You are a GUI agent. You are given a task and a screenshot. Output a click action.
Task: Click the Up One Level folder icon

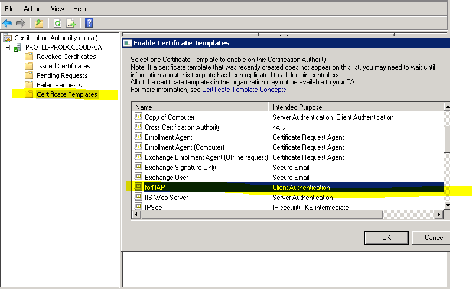(39, 23)
